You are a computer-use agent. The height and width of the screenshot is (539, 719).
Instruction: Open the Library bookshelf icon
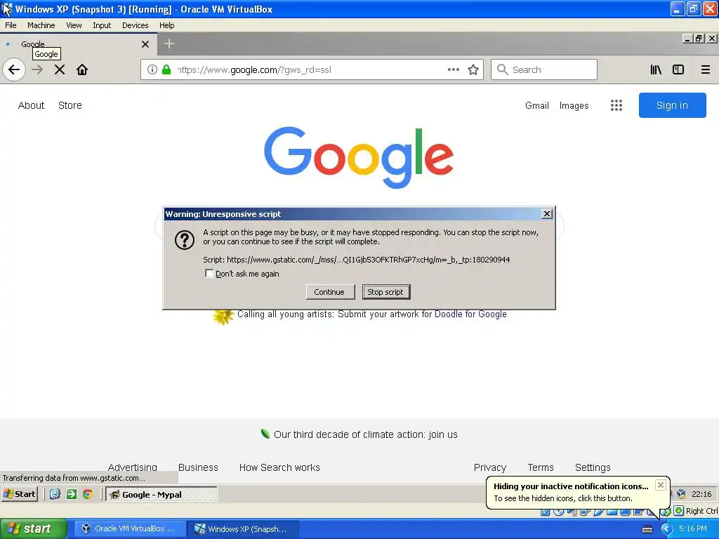pyautogui.click(x=656, y=69)
